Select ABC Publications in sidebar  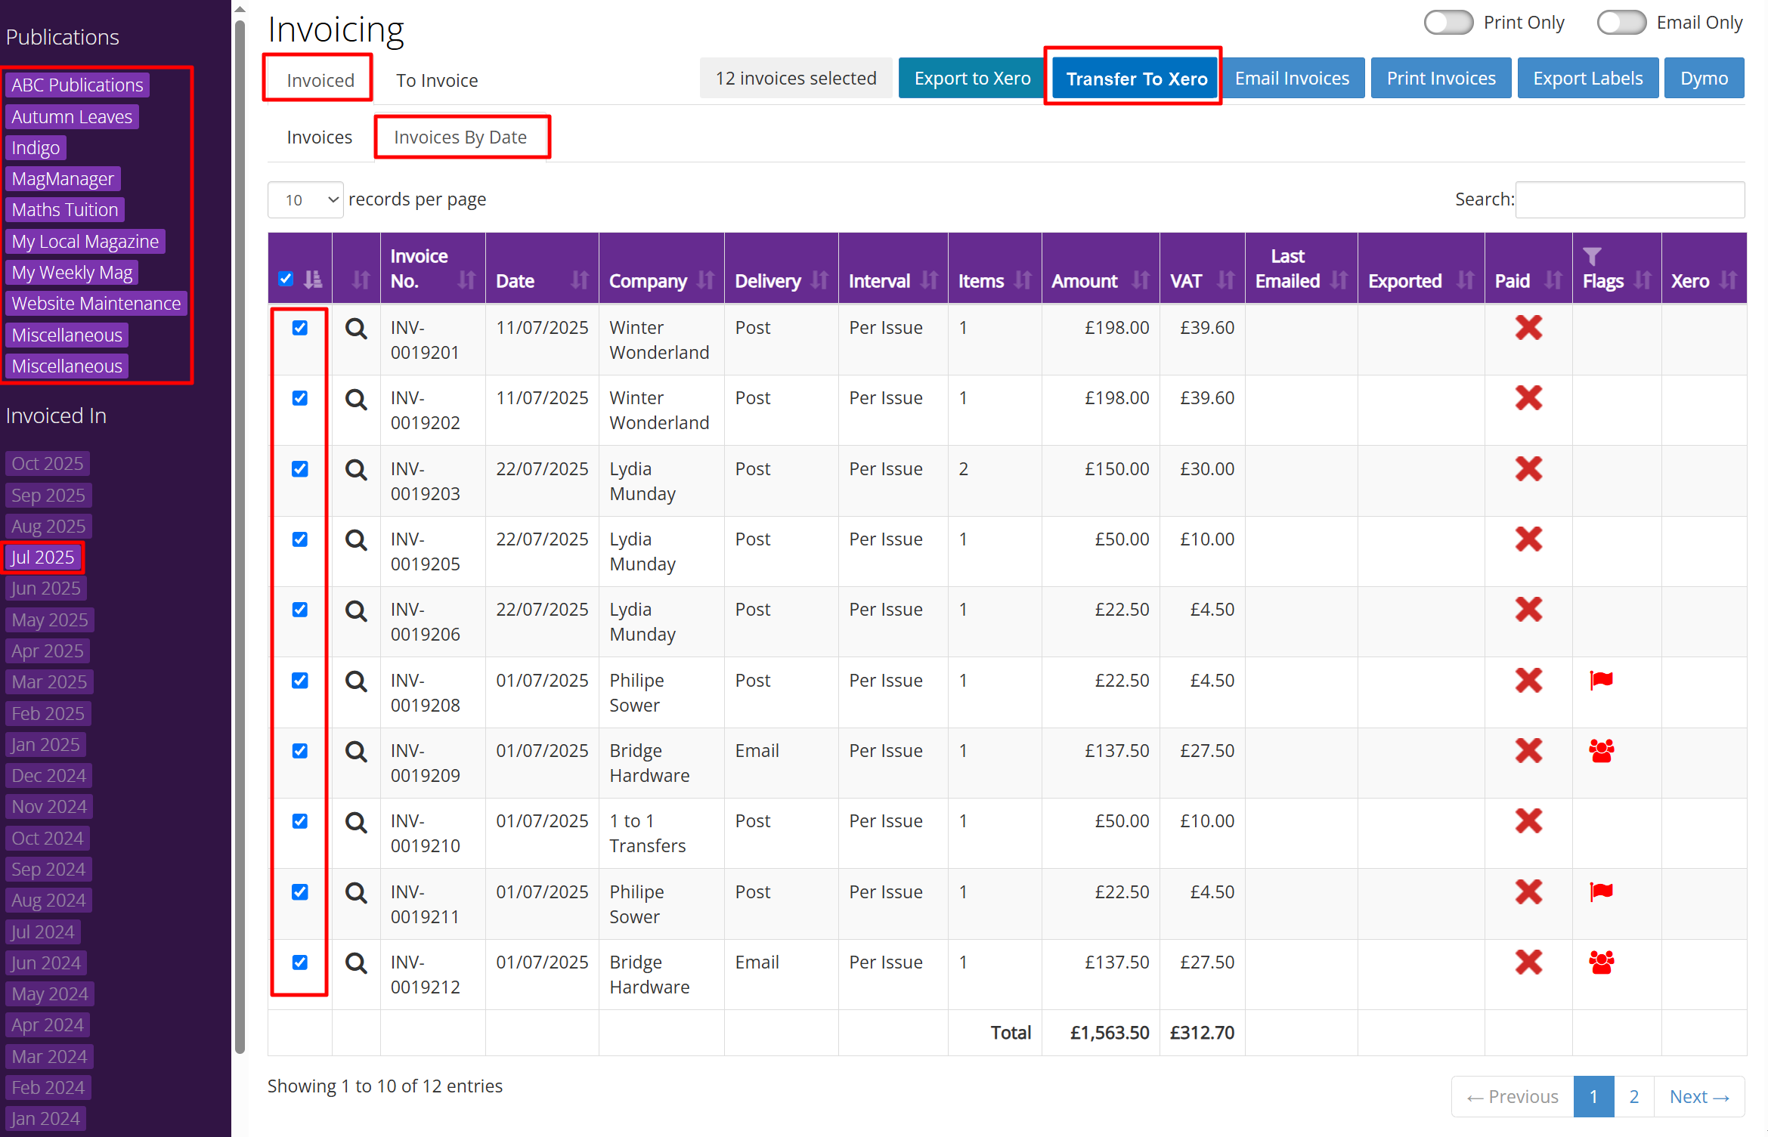[x=77, y=85]
